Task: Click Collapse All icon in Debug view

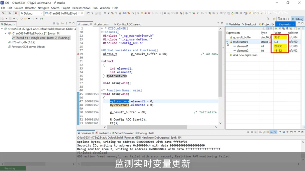Action: pyautogui.click(x=54, y=23)
